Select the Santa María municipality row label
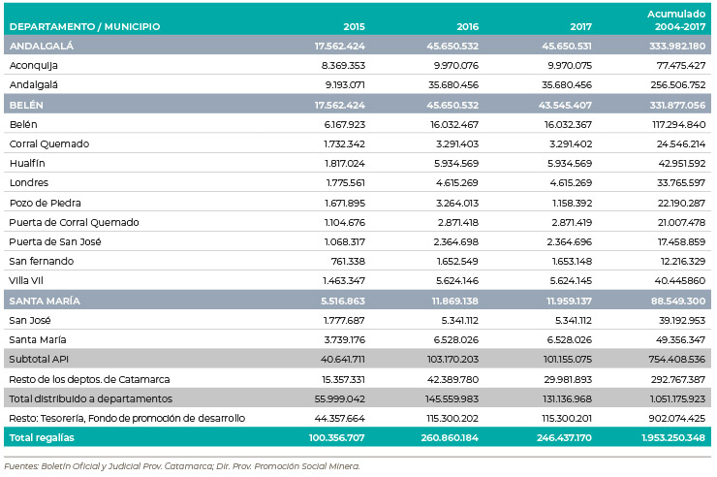 point(38,339)
